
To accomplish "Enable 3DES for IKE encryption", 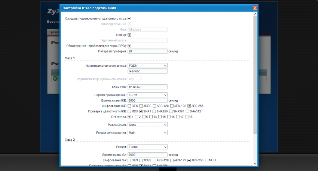I will tap(141, 106).
